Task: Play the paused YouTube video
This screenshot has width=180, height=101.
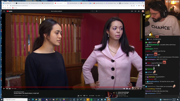Action: click(x=4, y=89)
